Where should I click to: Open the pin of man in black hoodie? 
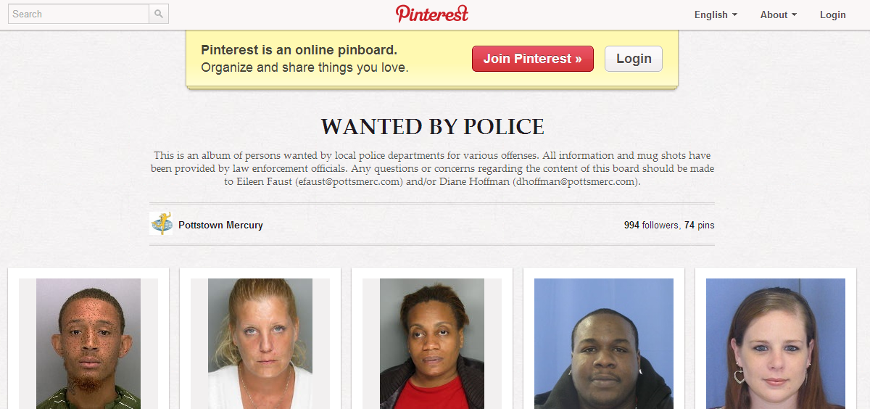[604, 344]
